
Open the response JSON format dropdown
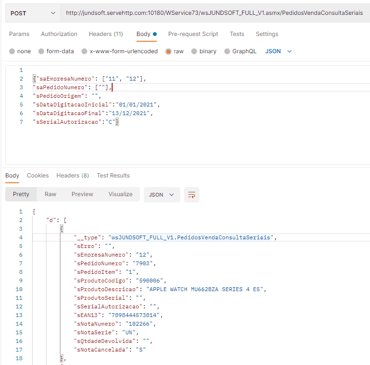click(x=162, y=195)
